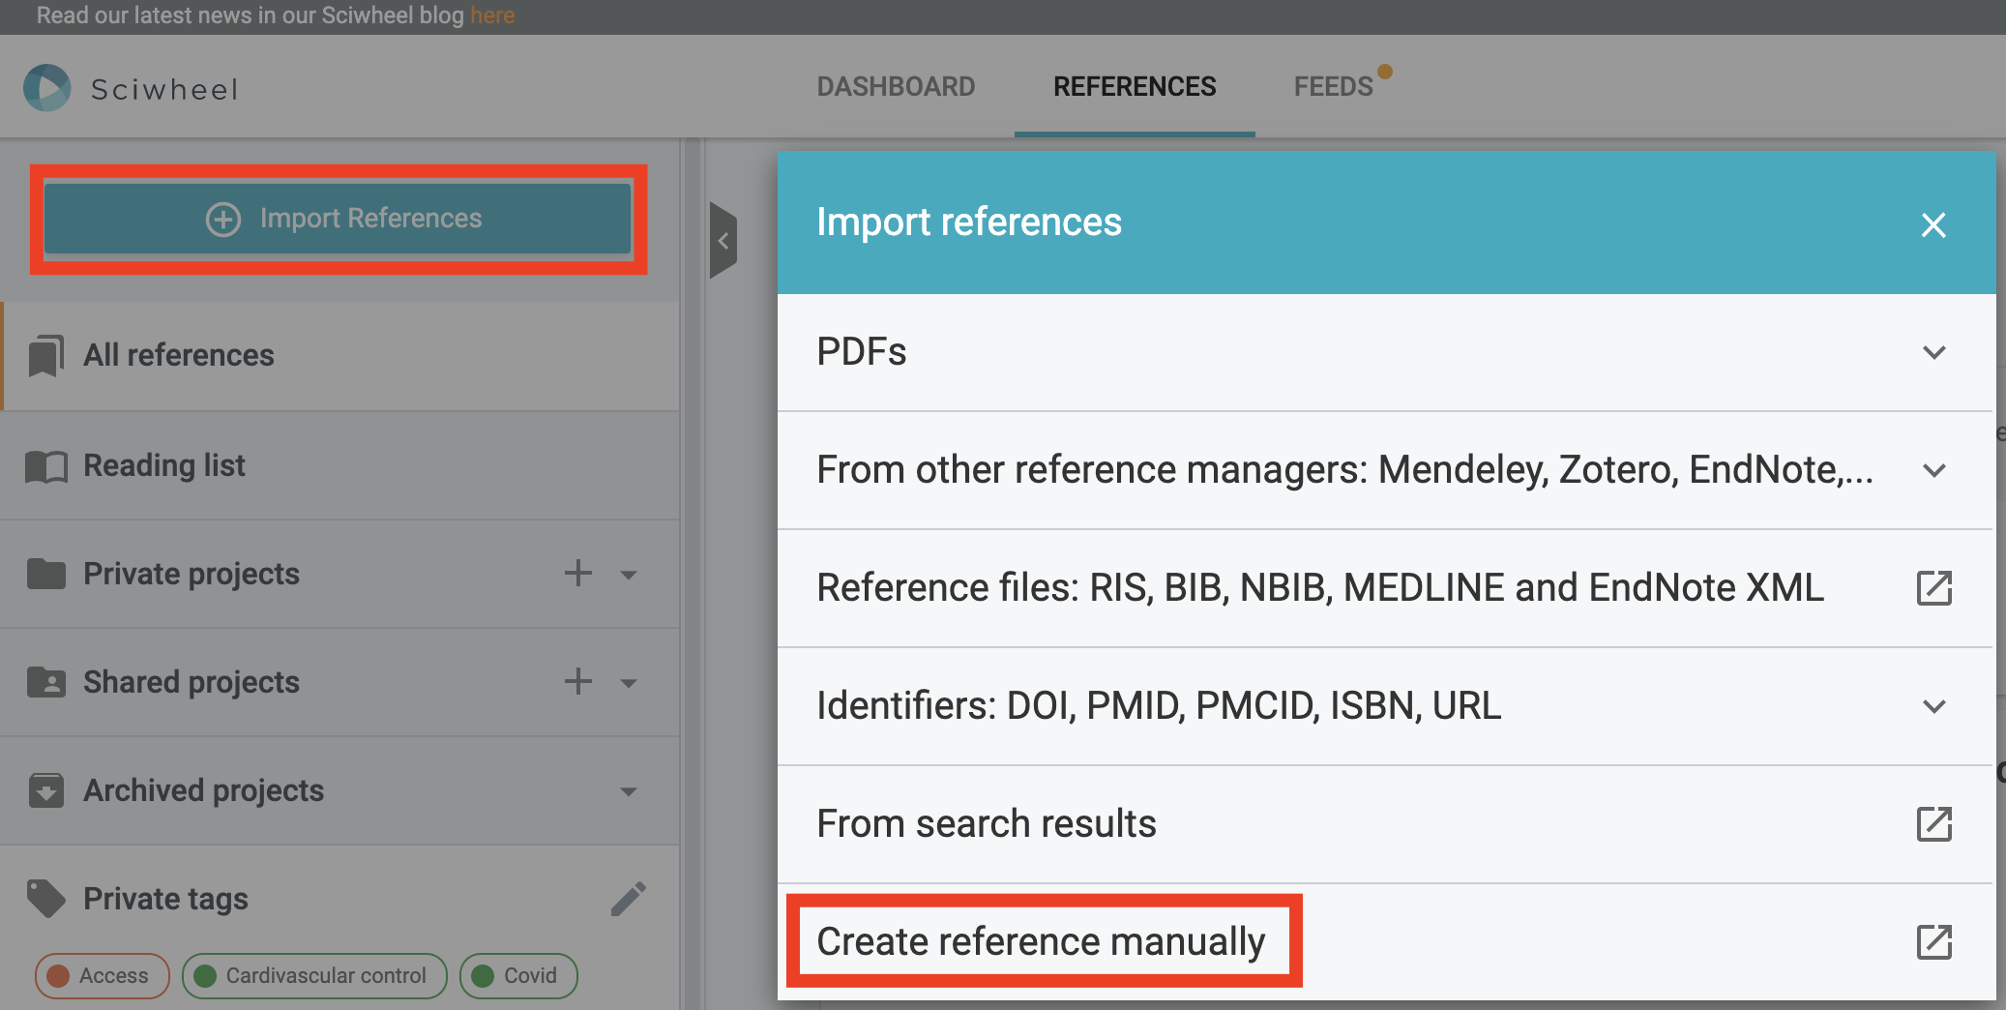
Task: Click 'Create reference manually' text
Action: coord(1041,941)
